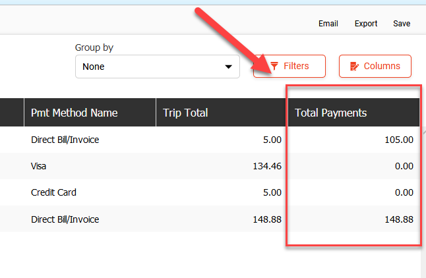Click the funnel icon on Filters
The width and height of the screenshot is (426, 278).
pos(274,66)
